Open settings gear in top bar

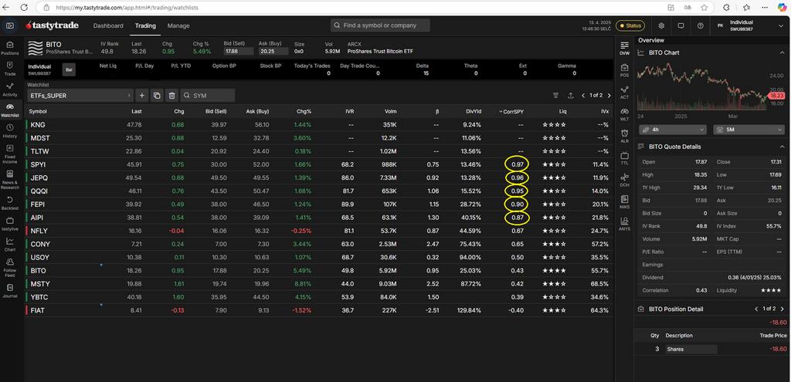pos(660,25)
